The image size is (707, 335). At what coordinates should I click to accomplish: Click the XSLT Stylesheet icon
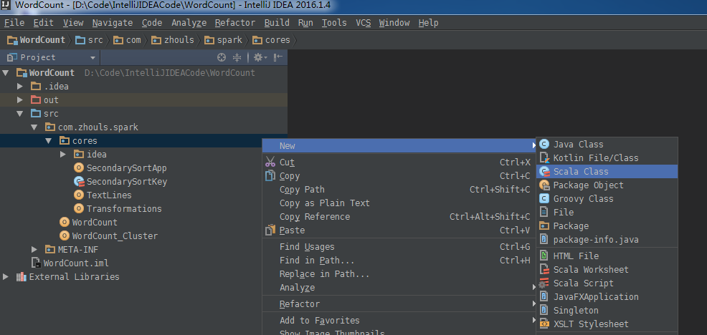click(x=545, y=324)
